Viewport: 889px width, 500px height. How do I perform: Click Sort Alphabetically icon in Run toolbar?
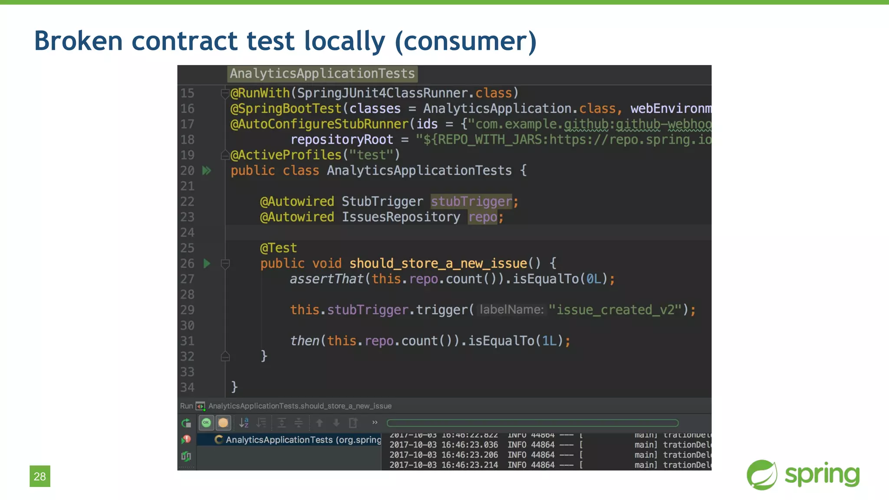pos(244,423)
